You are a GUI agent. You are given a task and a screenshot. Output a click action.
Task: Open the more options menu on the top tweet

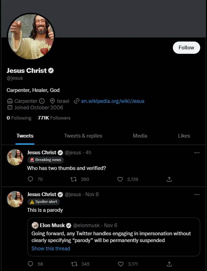(x=197, y=152)
